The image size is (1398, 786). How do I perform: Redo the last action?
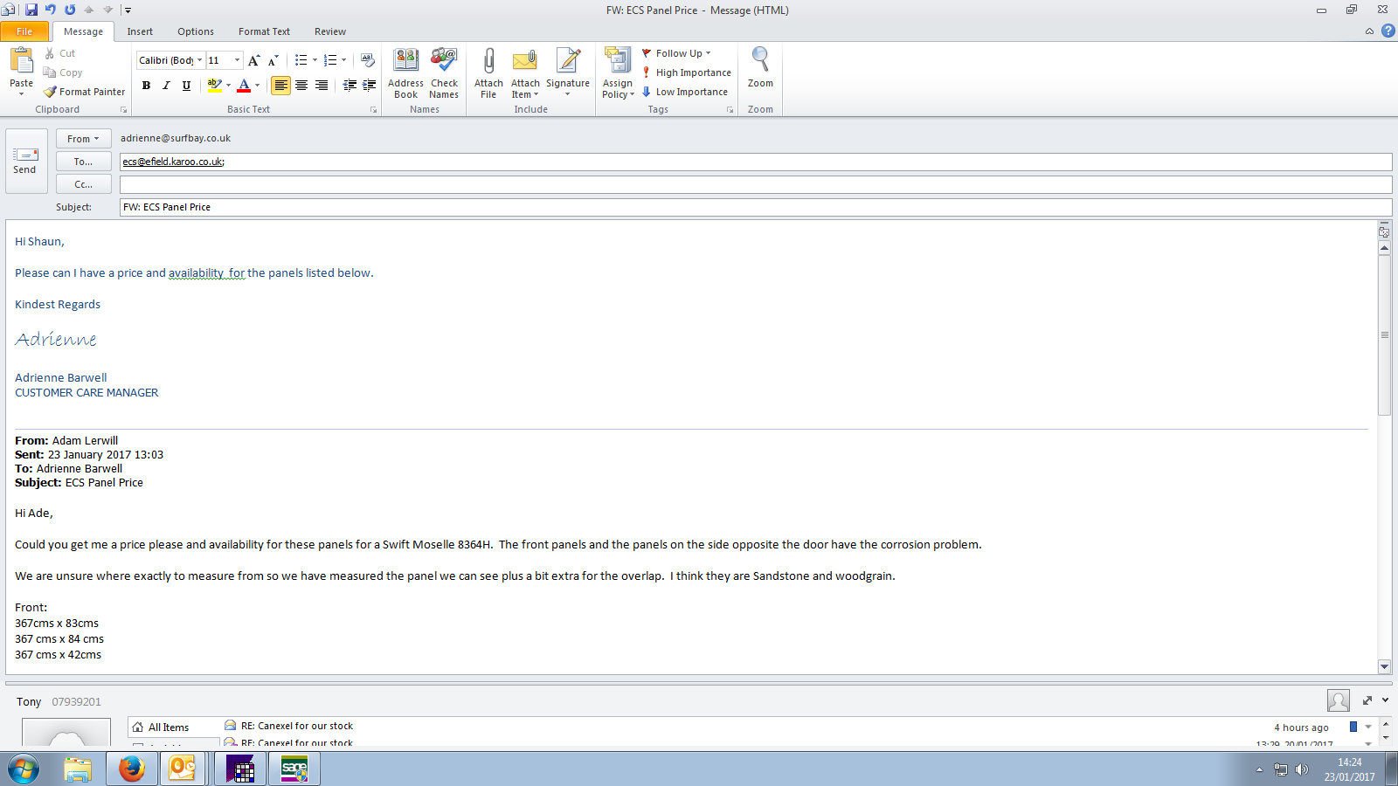[x=70, y=10]
